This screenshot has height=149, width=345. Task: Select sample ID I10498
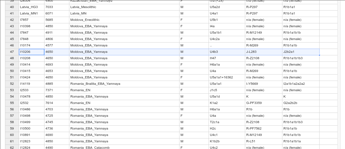(32, 116)
